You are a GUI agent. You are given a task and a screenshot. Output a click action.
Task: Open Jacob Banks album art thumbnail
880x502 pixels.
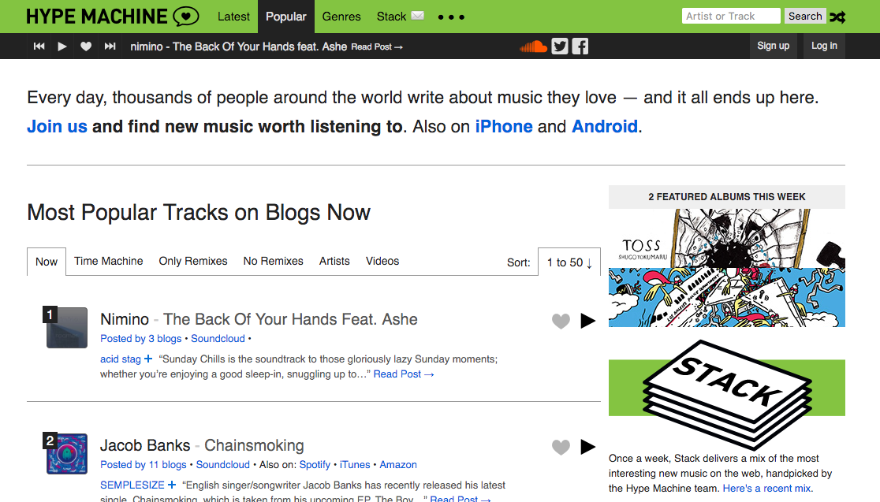pyautogui.click(x=67, y=454)
